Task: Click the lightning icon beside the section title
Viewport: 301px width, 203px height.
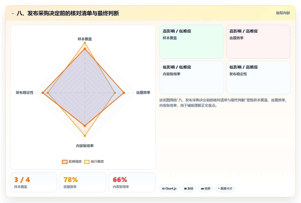Action: [13, 13]
